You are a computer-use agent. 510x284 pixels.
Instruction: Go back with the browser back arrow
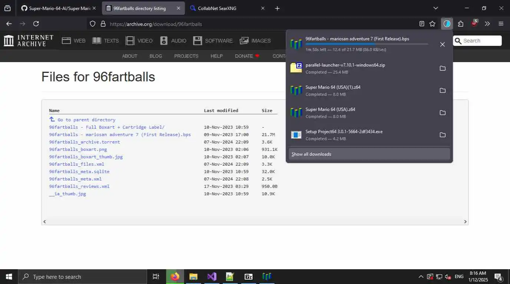pyautogui.click(x=9, y=24)
